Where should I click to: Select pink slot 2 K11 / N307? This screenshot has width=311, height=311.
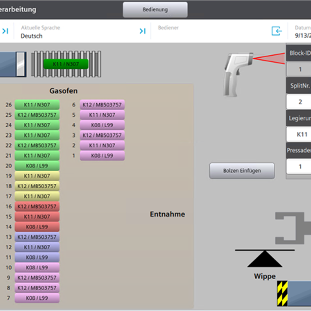102,145
